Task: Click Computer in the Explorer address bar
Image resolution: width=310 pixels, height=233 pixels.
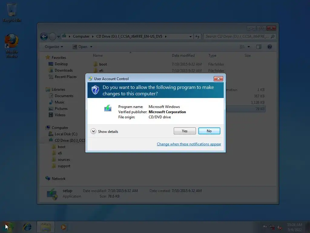Action: click(81, 36)
